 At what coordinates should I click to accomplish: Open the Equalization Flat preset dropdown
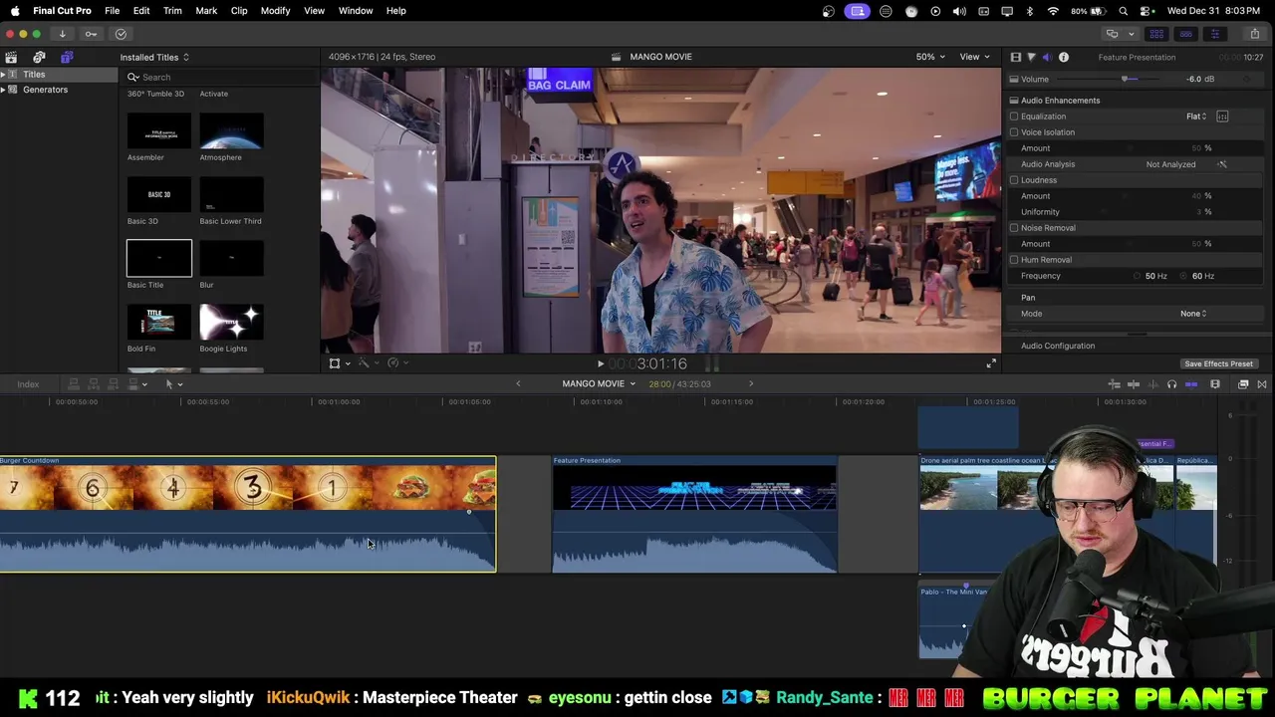click(1196, 117)
